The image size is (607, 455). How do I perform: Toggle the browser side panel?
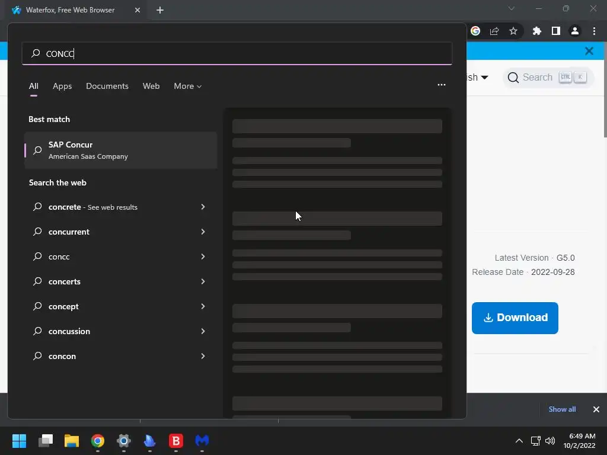(556, 31)
